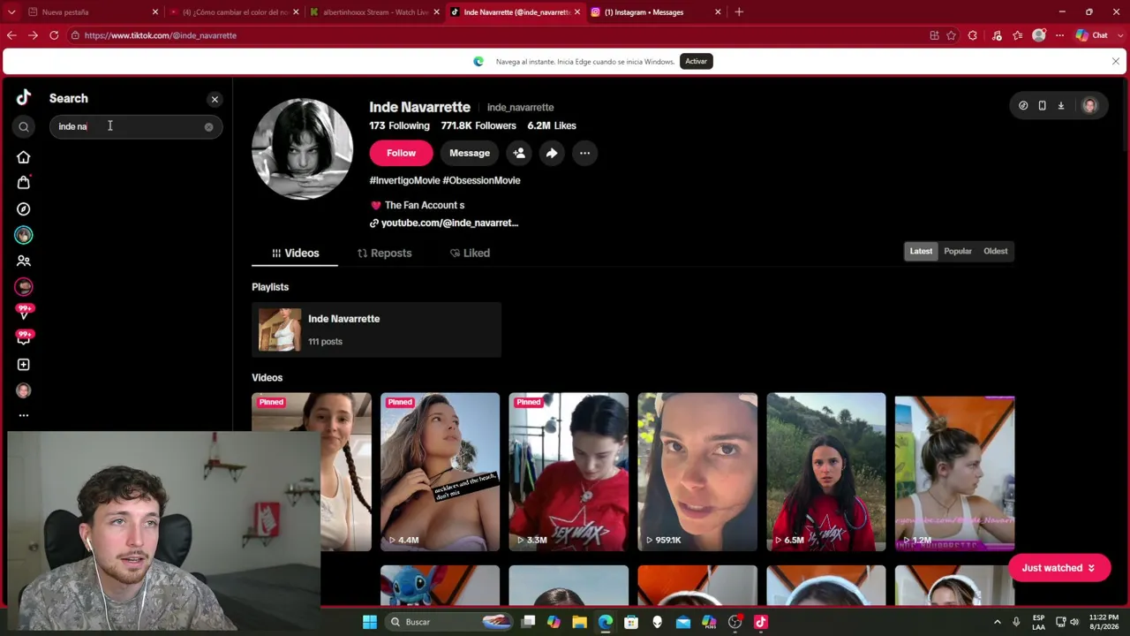Switch to the Reposts tab
This screenshot has height=636, width=1130.
click(x=384, y=253)
